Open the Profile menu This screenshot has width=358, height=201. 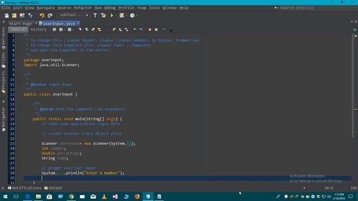[126, 7]
